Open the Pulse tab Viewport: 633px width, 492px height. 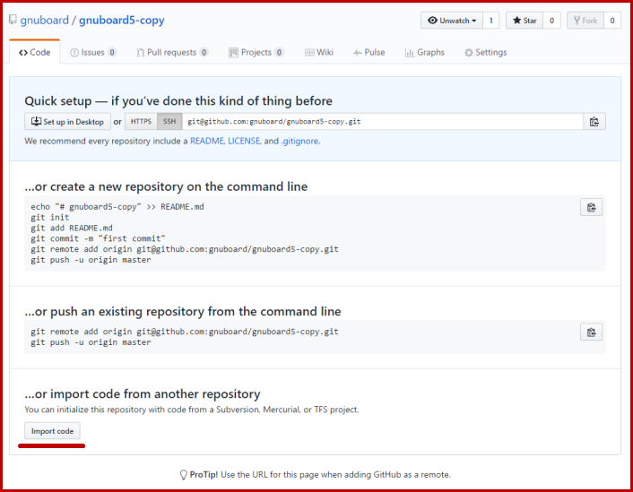[369, 53]
